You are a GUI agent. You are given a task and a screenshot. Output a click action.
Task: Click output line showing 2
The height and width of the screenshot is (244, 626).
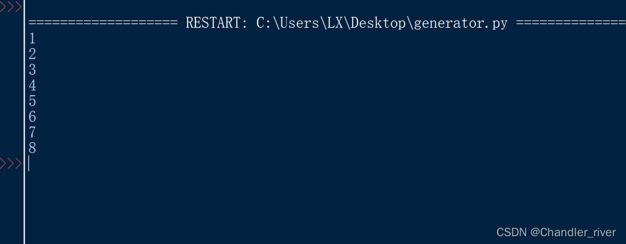tap(33, 55)
